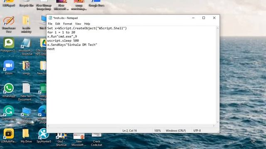Click the Notepad title bar file icon
The width and height of the screenshot is (266, 149).
coord(50,18)
